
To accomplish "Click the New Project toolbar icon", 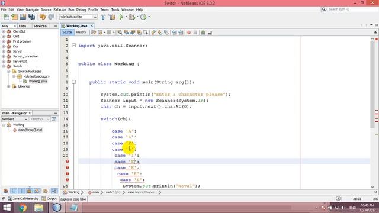I will point(14,17).
